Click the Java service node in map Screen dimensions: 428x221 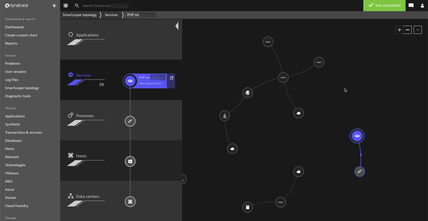click(x=225, y=116)
